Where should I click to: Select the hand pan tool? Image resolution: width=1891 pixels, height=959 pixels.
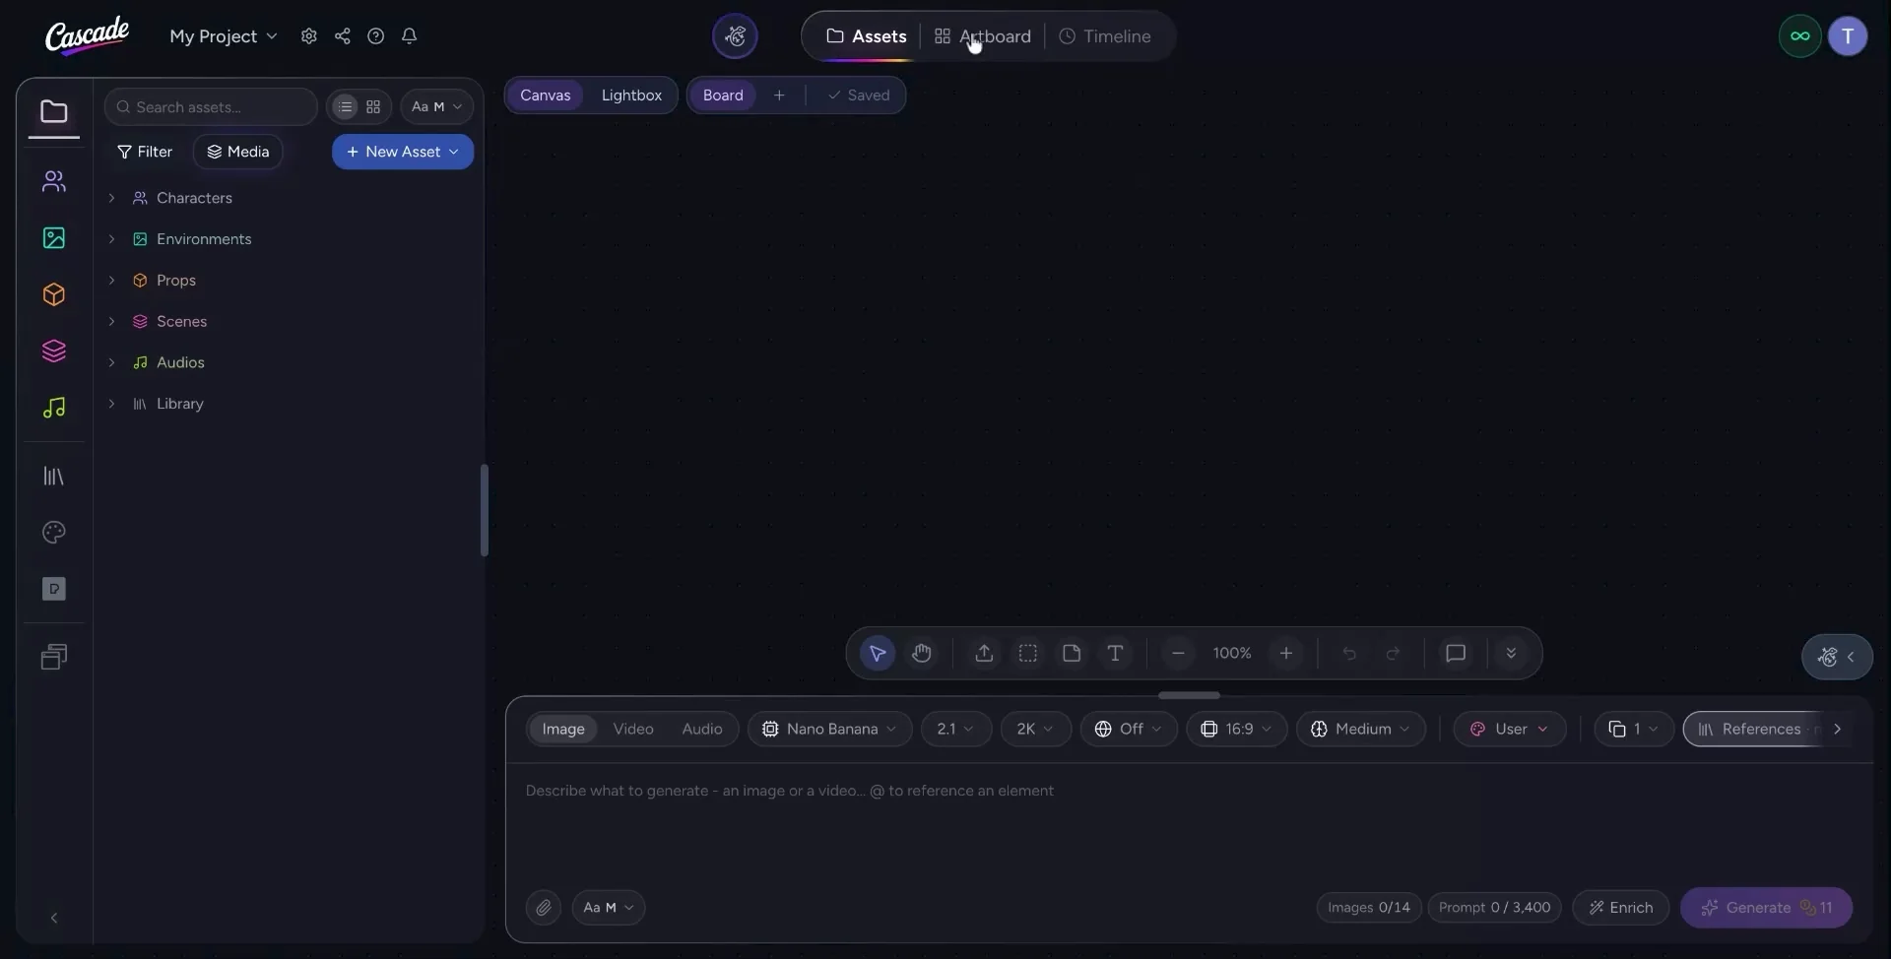coord(922,654)
